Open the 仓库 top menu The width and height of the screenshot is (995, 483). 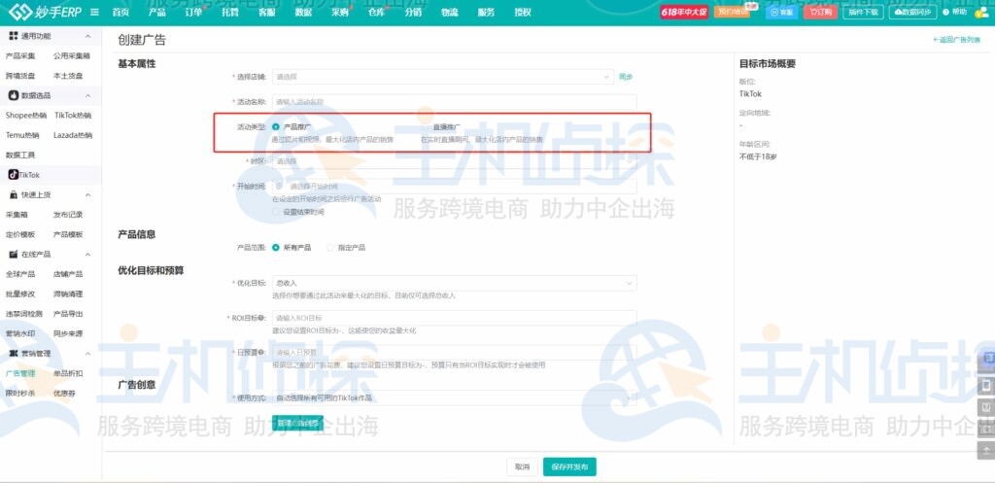[377, 12]
